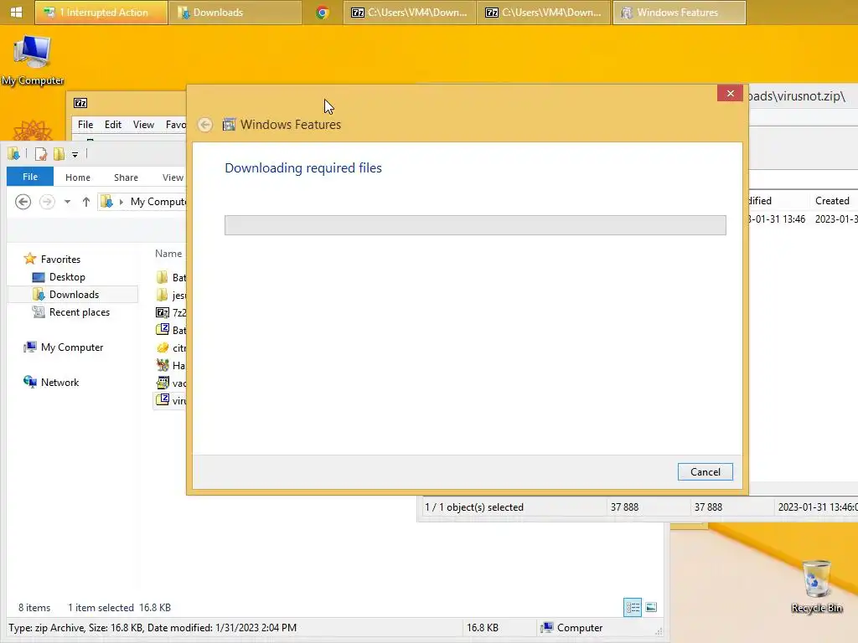Go forward in Explorer navigation
Viewport: 858px width, 643px height.
[47, 202]
